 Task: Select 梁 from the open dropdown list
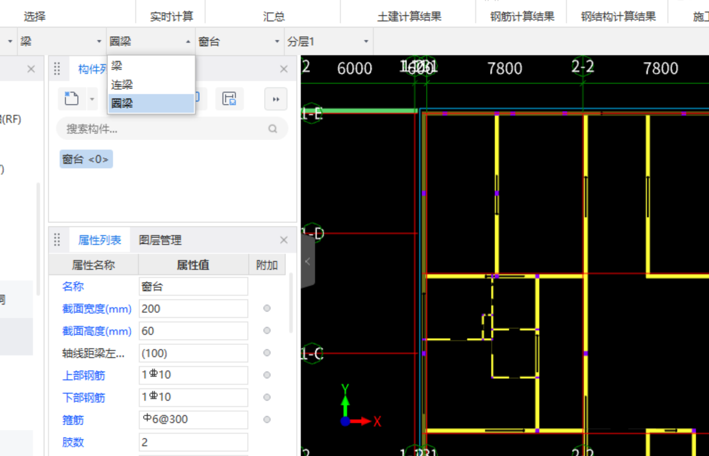[x=151, y=66]
